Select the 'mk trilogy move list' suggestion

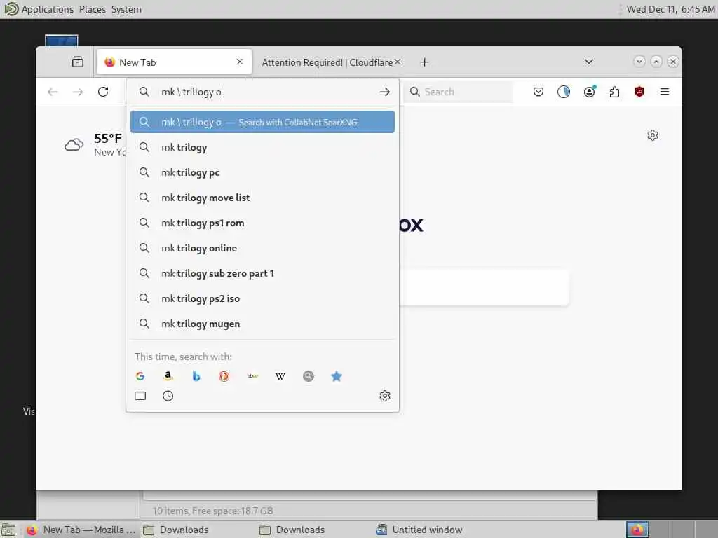262,198
